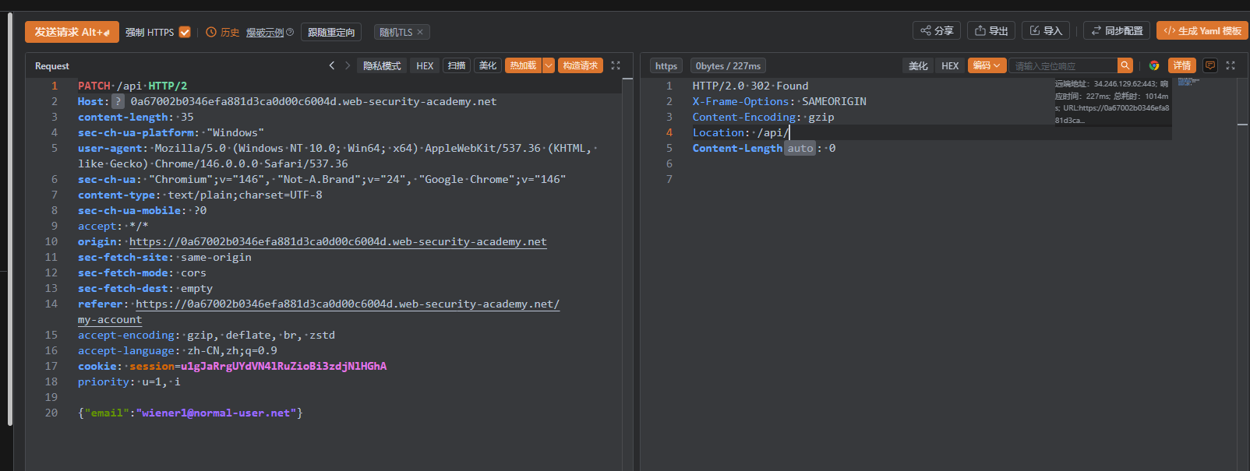Open response in Chrome browser icon
The width and height of the screenshot is (1250, 471).
tap(1154, 66)
